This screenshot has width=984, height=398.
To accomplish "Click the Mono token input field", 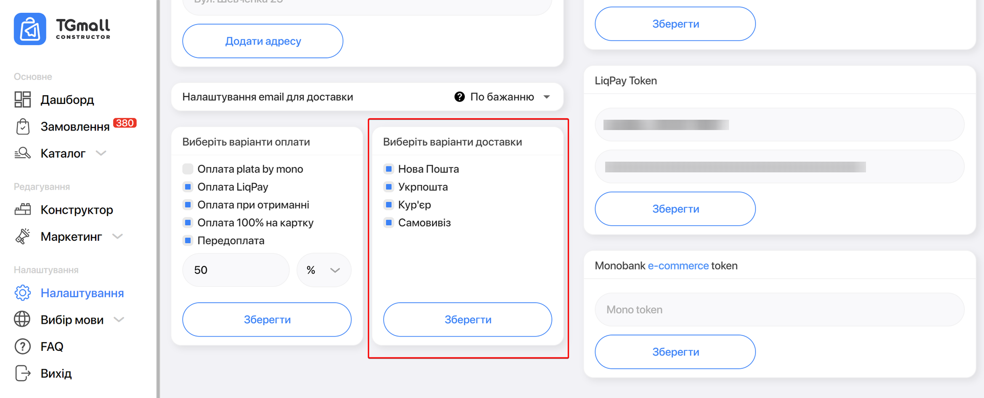I will pos(779,310).
